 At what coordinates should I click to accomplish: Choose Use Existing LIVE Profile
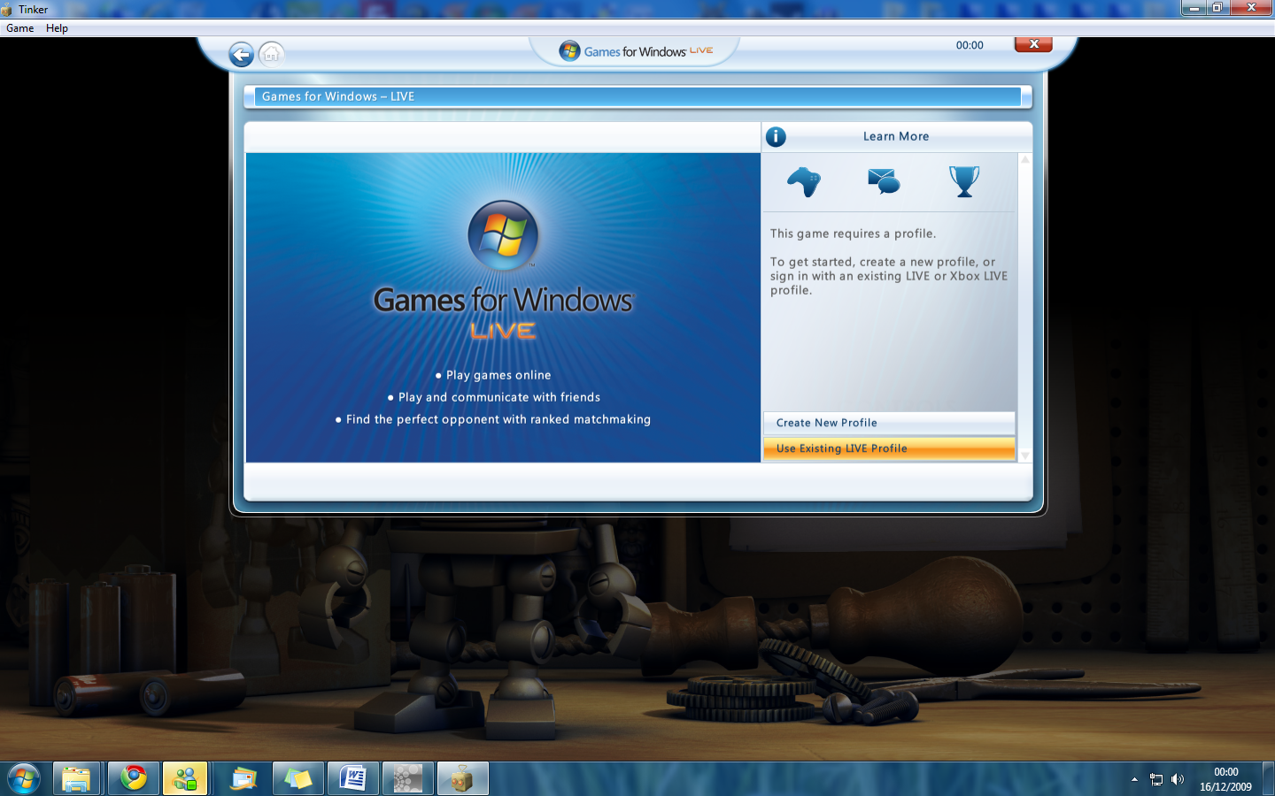coord(889,448)
